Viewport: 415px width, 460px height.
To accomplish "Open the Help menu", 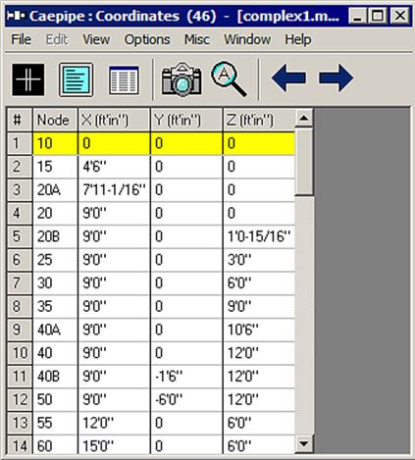I will coord(297,39).
